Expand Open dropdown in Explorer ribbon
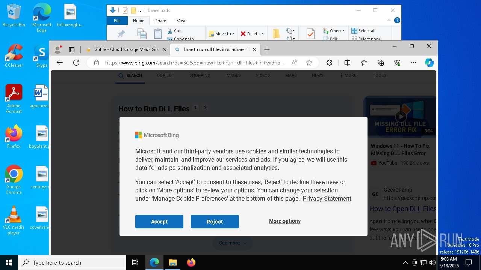This screenshot has width=481, height=270. 343,31
